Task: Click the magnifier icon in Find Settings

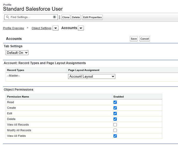Action: point(8,17)
